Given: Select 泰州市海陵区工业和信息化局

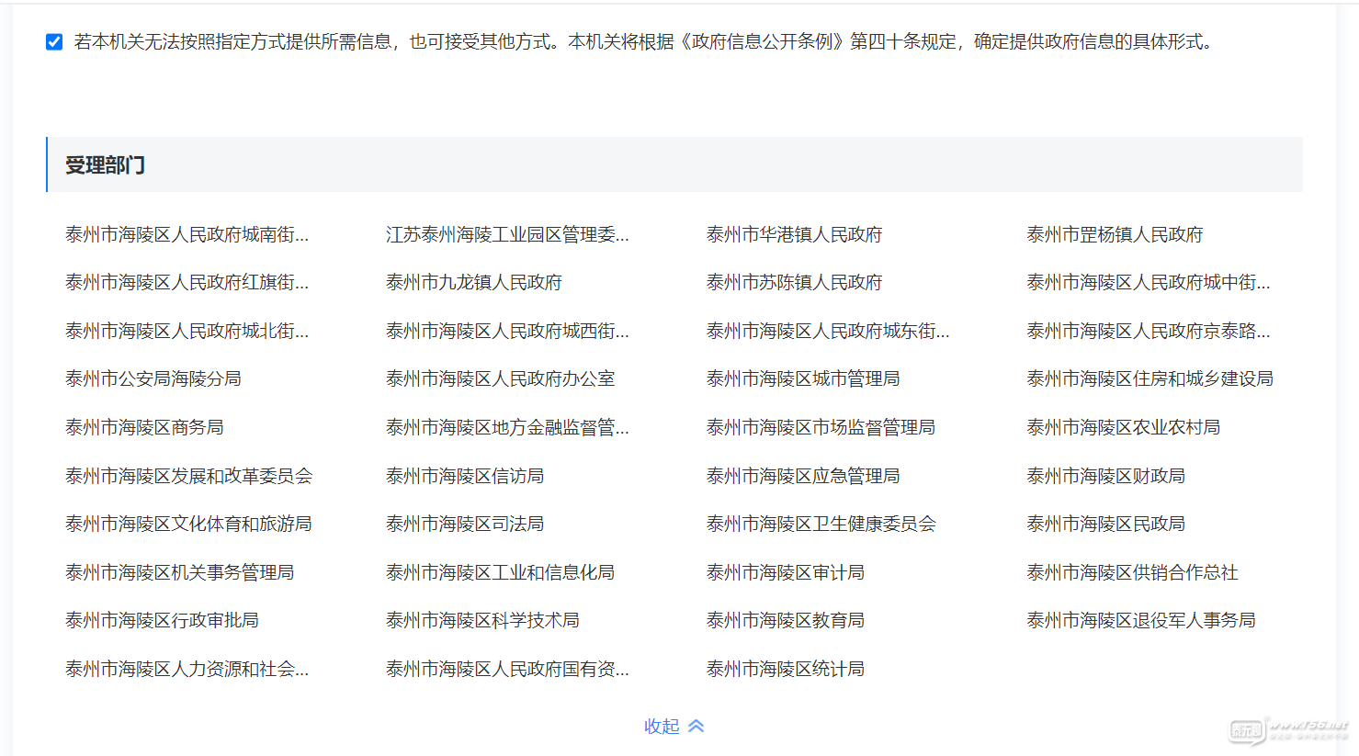Looking at the screenshot, I should pos(501,573).
